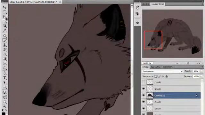Close the dfqn 1.psd document tab
The image size is (205, 115).
[x=60, y=2]
